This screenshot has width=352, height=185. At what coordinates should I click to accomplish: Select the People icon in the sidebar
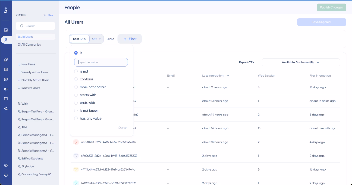pyautogui.click(x=6, y=40)
